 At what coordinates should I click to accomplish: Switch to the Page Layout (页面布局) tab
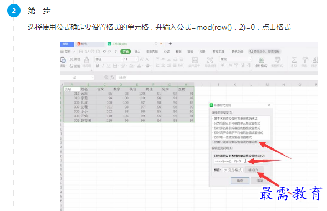point(152,52)
